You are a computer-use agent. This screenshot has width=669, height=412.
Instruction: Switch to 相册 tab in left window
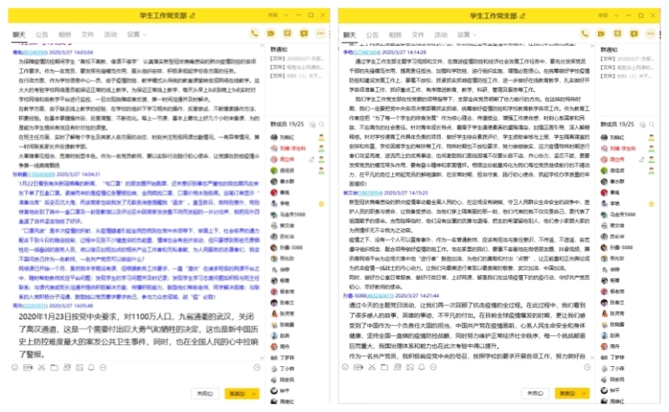click(64, 34)
